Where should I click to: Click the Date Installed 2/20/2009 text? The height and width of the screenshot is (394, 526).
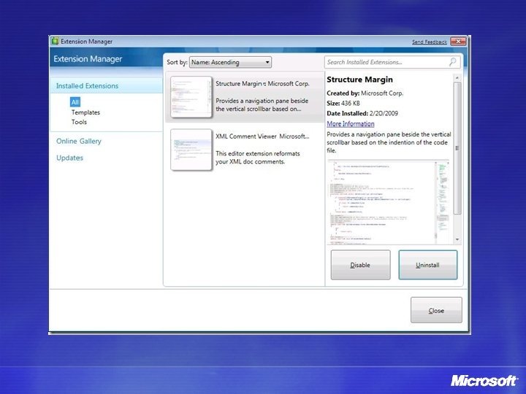coord(362,113)
